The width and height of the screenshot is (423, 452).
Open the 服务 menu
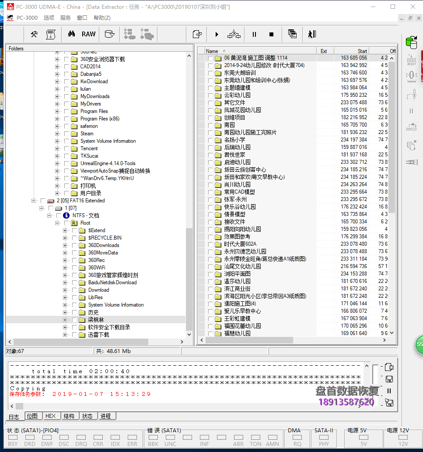(65, 18)
